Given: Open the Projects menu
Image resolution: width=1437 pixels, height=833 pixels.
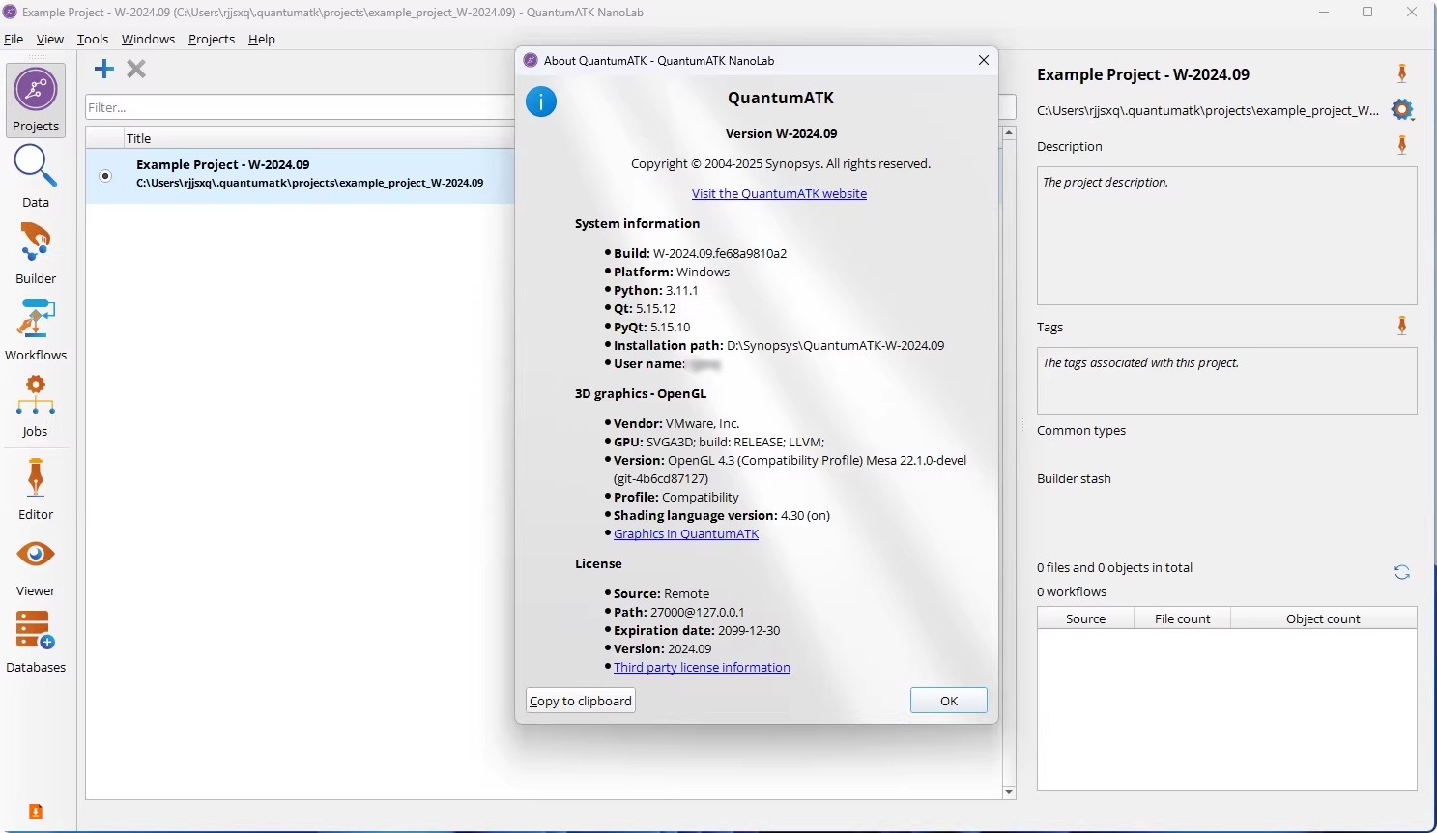Looking at the screenshot, I should coord(212,39).
